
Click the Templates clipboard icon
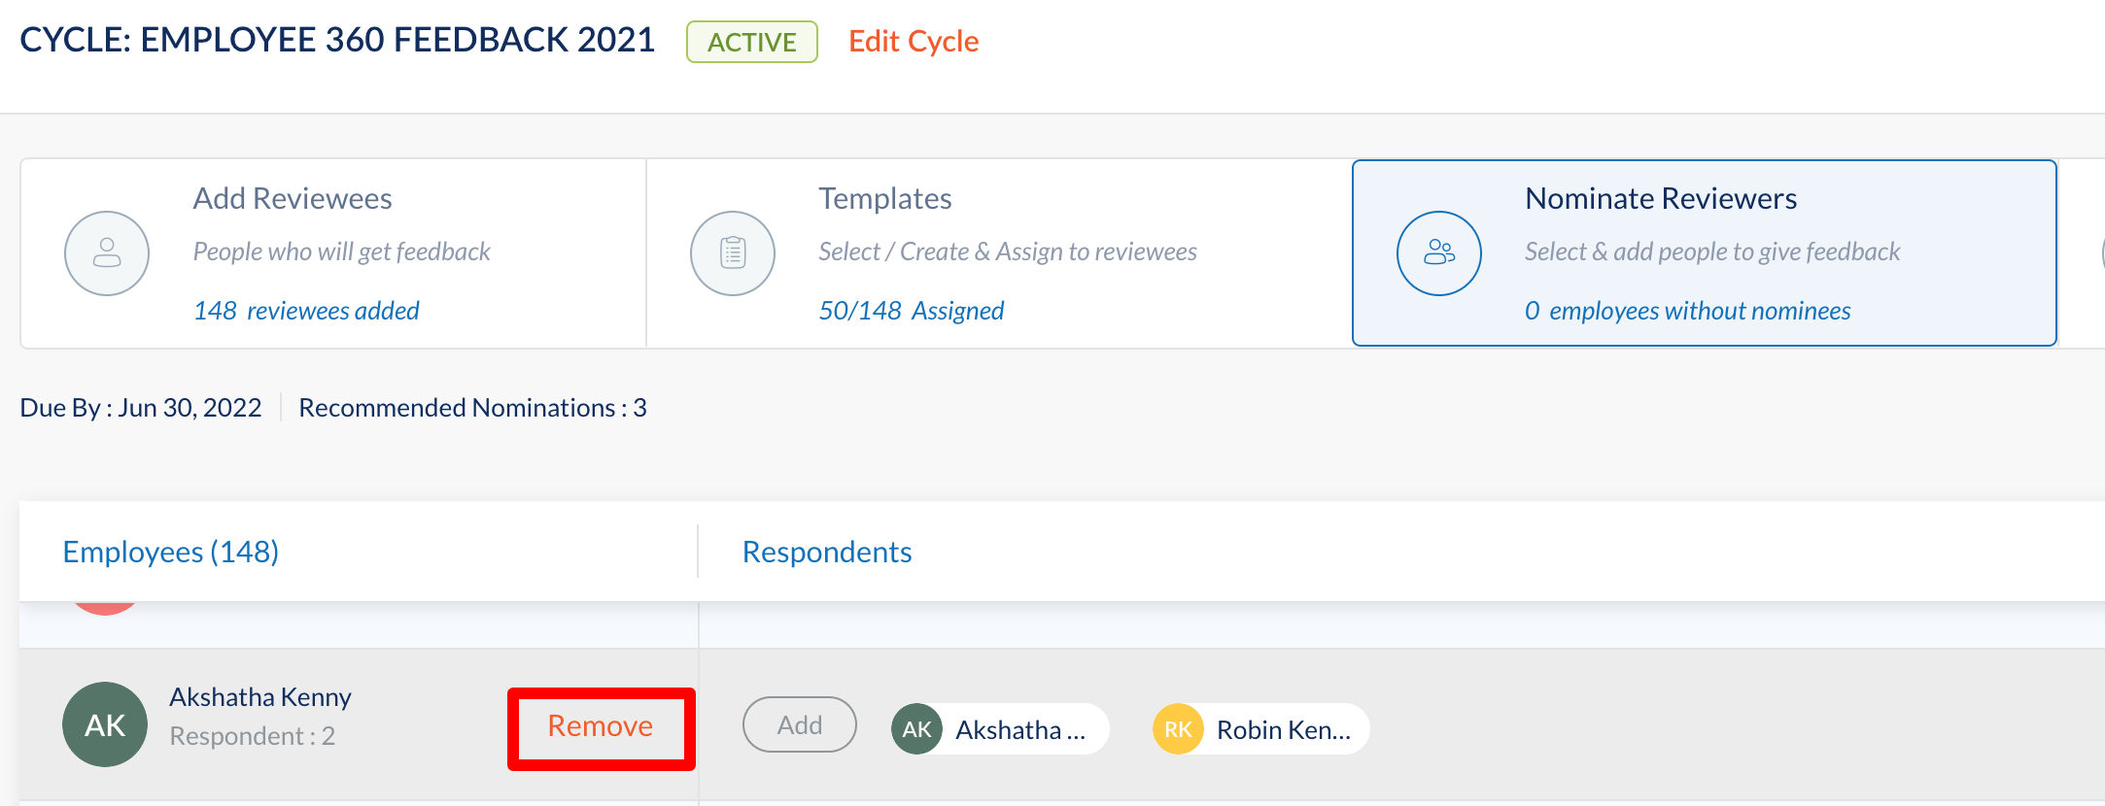733,253
